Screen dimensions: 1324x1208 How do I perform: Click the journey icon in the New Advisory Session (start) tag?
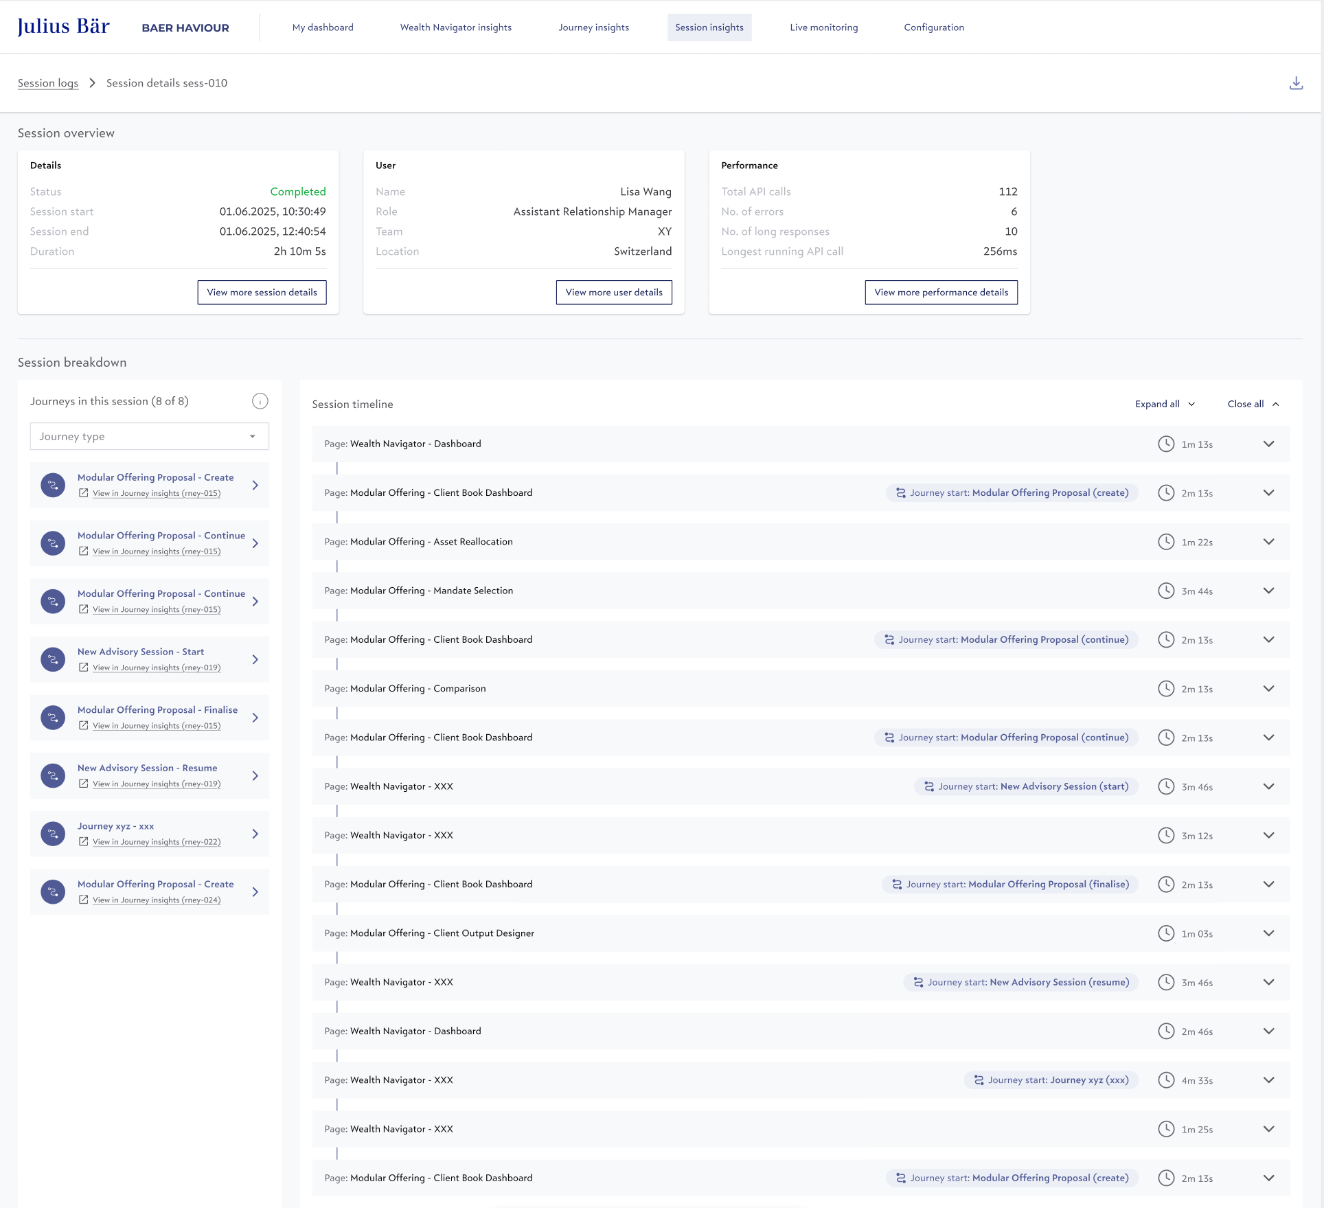tap(929, 786)
